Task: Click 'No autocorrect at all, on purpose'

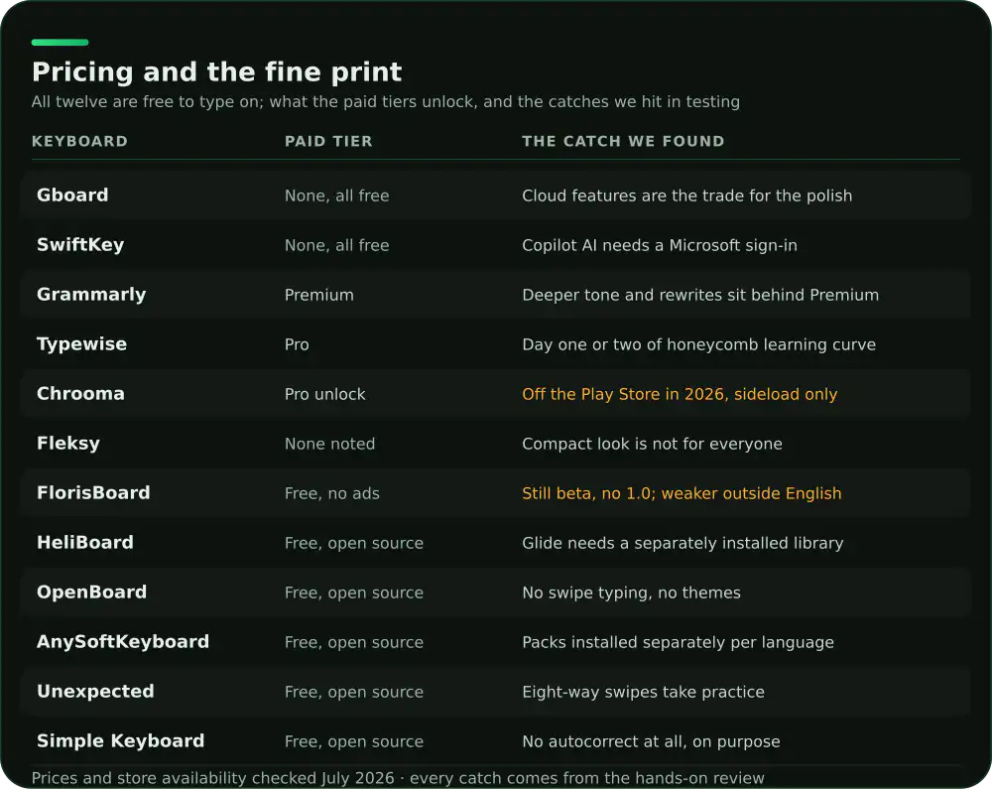Action: pos(651,741)
